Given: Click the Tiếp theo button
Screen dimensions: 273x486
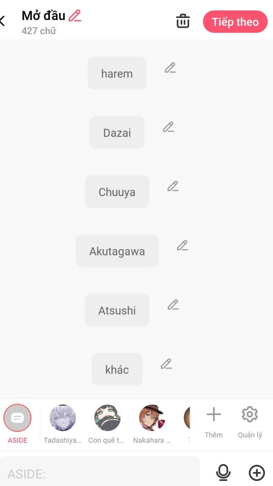Looking at the screenshot, I should 235,22.
